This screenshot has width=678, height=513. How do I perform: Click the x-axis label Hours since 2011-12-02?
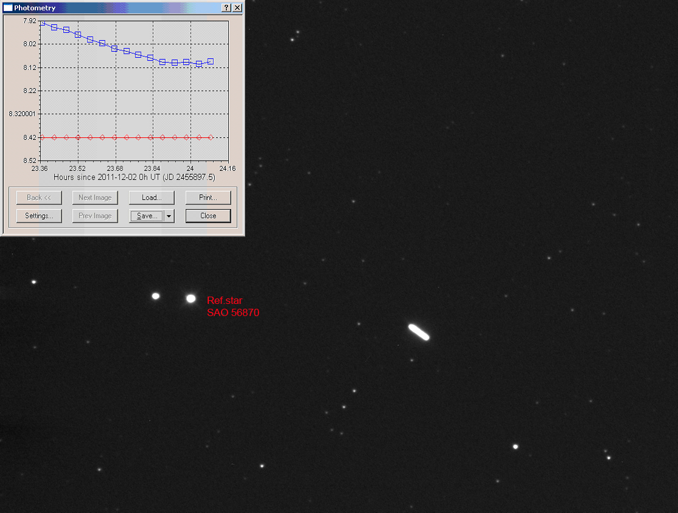coord(134,177)
